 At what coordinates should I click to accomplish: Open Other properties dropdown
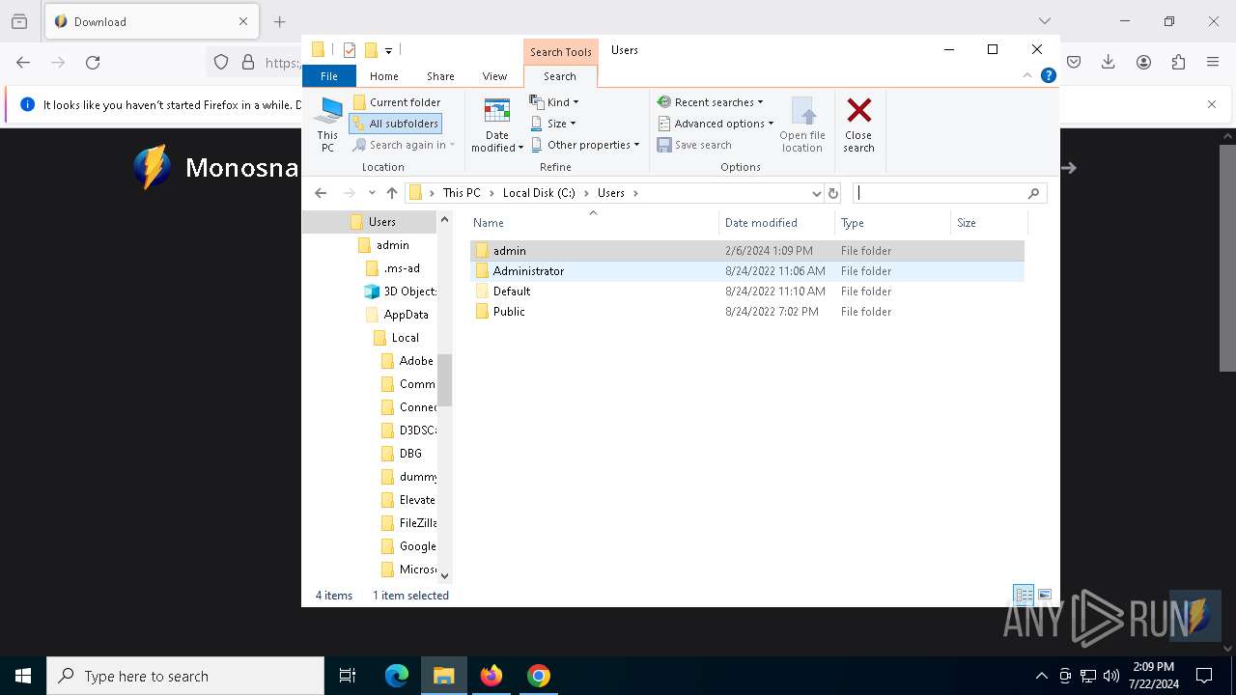pyautogui.click(x=585, y=145)
